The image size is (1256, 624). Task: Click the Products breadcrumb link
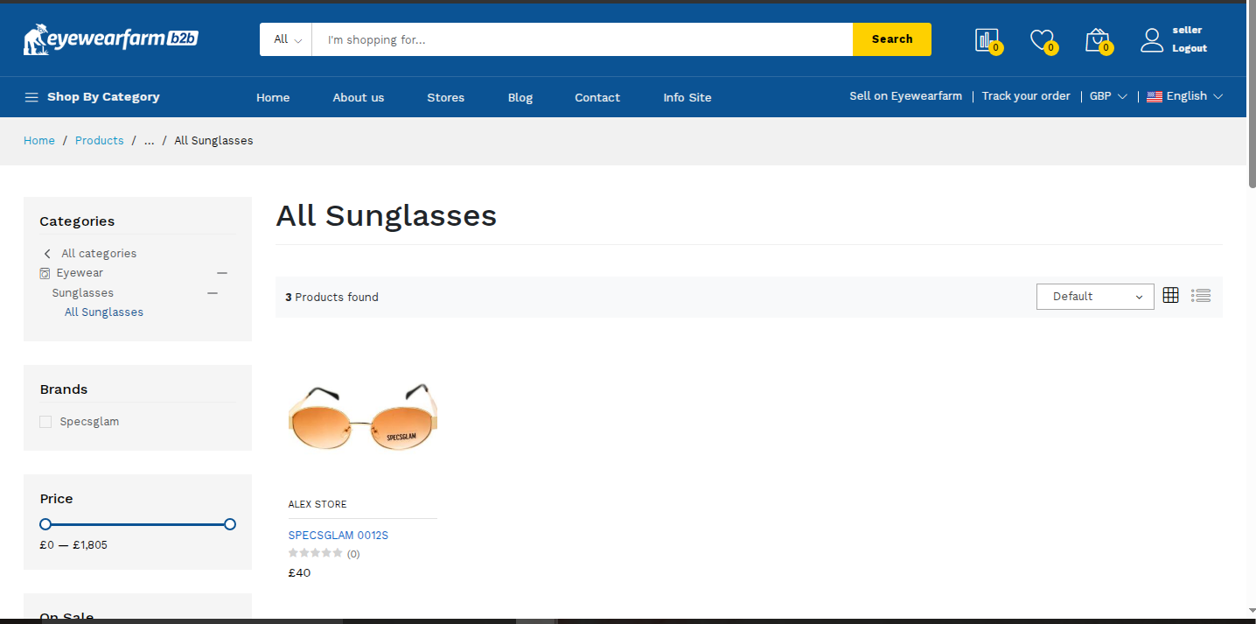[100, 141]
